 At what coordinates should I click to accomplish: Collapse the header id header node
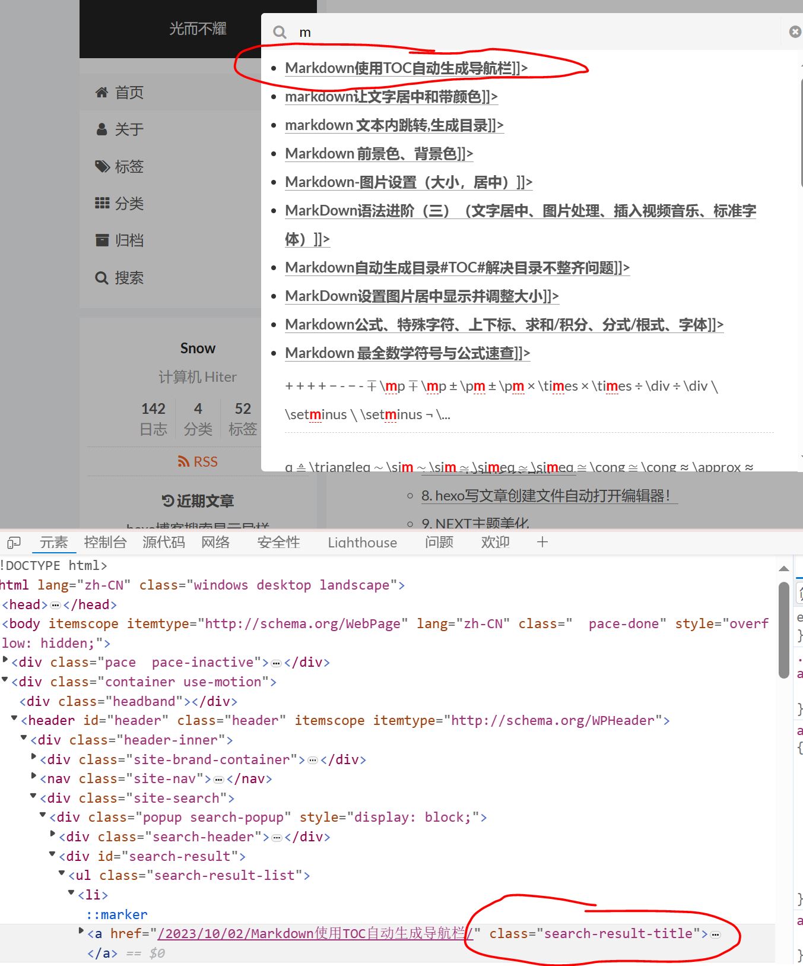[x=15, y=719]
